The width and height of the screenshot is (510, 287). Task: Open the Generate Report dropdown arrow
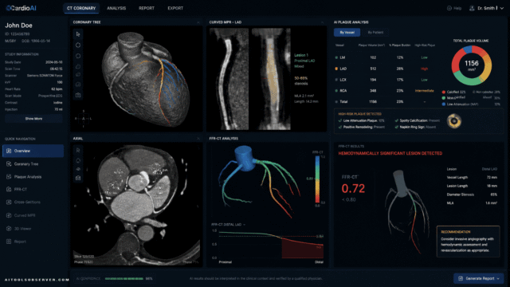(x=498, y=278)
